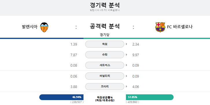
Task: Click the Valencia team crest
Action: click(44, 27)
